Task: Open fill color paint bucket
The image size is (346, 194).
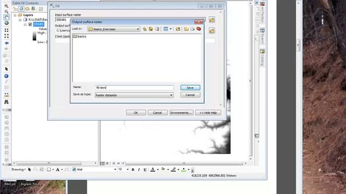Action: point(163,169)
